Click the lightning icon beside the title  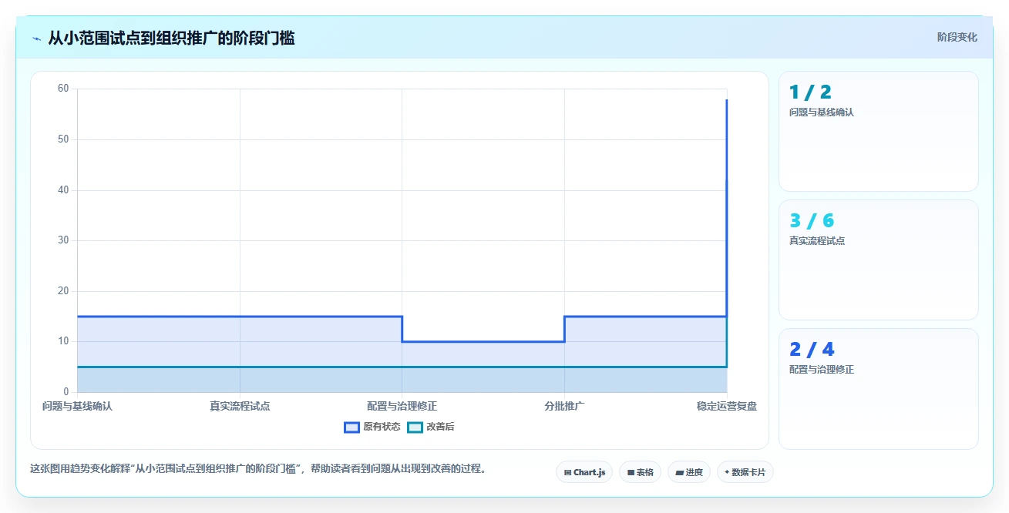click(x=36, y=38)
